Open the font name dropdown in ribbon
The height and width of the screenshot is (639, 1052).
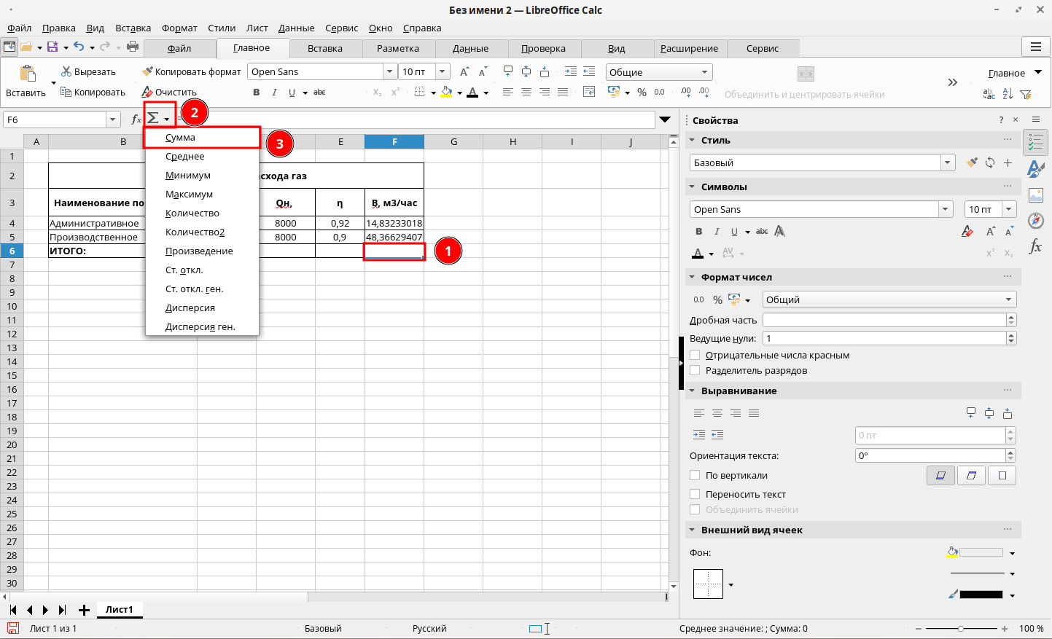389,71
